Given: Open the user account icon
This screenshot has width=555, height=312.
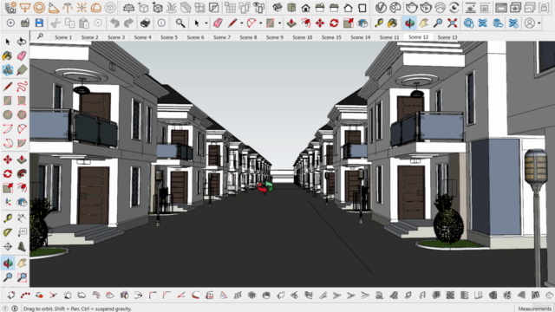Looking at the screenshot, I should [530, 23].
